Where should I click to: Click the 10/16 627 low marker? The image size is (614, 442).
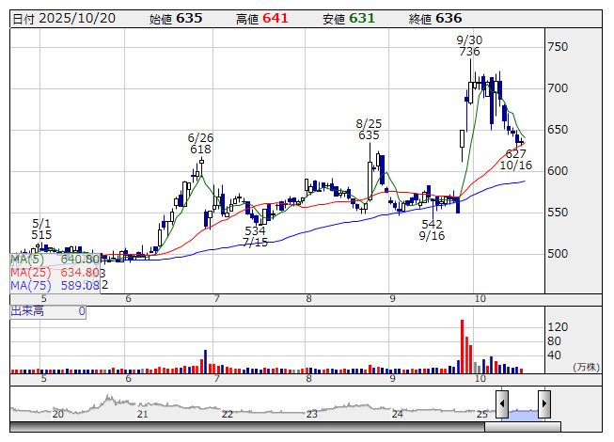[515, 159]
